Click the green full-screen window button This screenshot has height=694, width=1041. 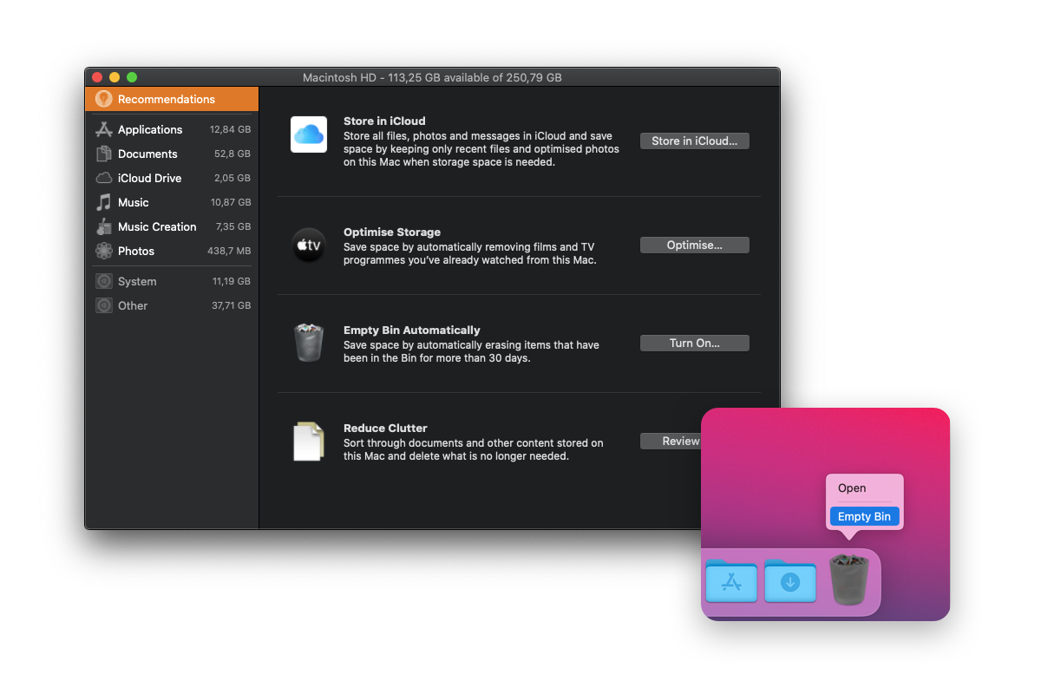(x=132, y=77)
